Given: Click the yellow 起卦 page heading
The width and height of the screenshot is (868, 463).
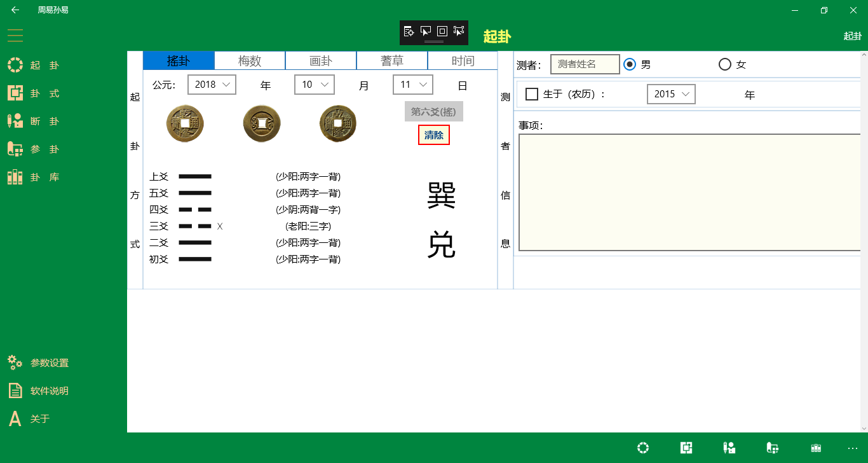Looking at the screenshot, I should 497,36.
